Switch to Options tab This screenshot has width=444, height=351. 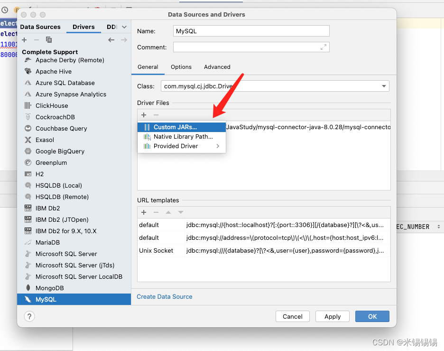(x=181, y=67)
